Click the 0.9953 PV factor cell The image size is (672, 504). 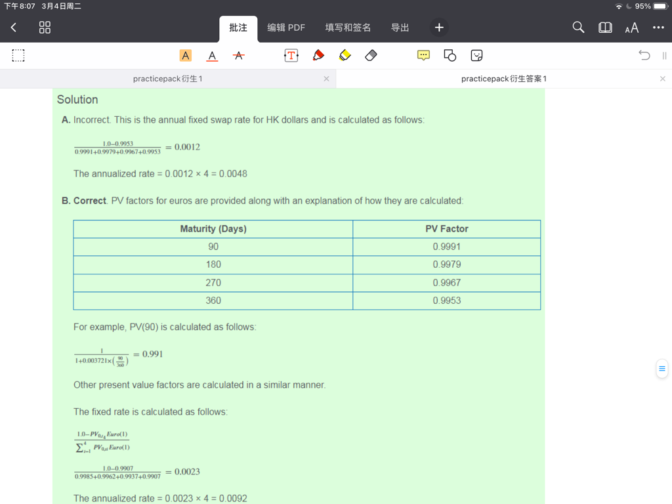click(x=446, y=301)
